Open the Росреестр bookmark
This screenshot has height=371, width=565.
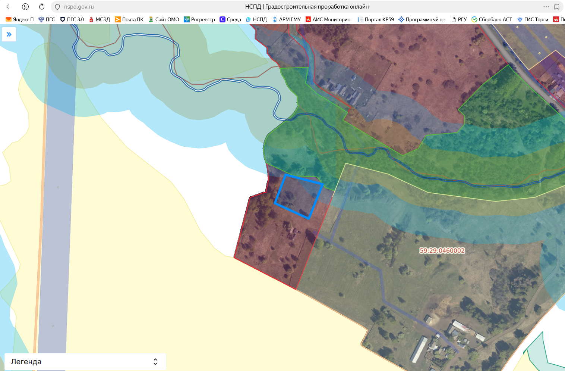click(x=199, y=19)
